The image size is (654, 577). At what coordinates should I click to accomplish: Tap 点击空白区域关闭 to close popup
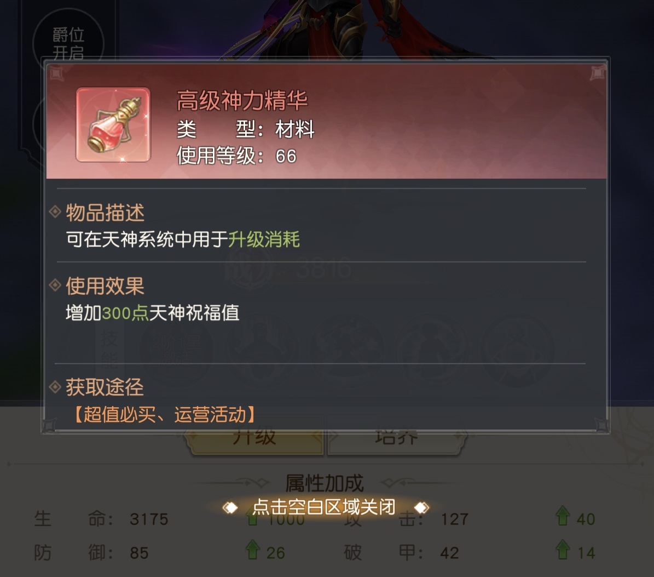click(x=325, y=507)
